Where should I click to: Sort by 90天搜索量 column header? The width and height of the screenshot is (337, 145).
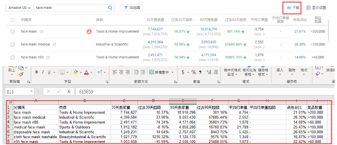(209, 20)
